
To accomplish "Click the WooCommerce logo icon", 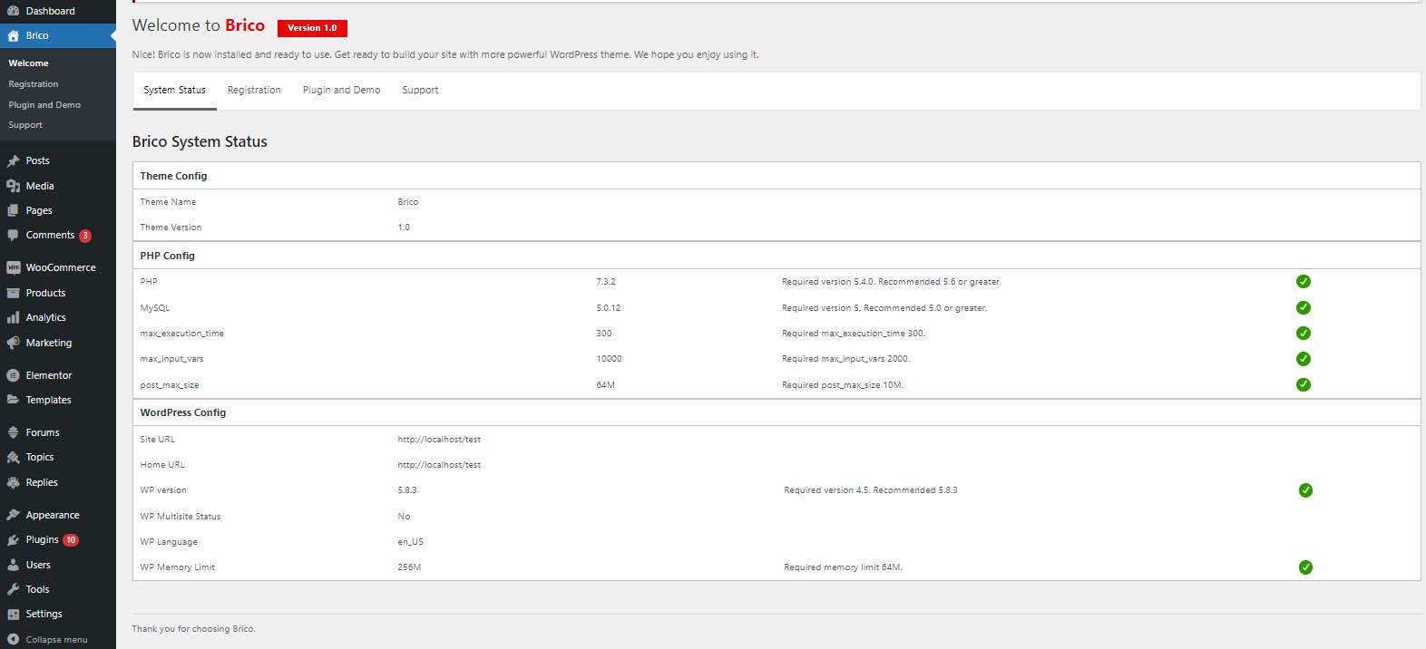I will click(13, 267).
